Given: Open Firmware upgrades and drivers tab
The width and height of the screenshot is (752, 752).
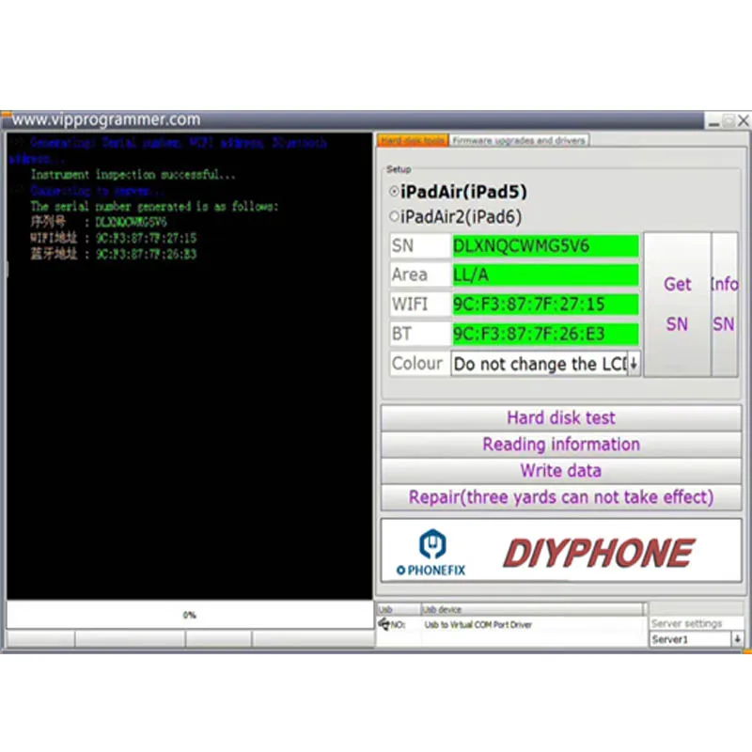Looking at the screenshot, I should (x=519, y=140).
